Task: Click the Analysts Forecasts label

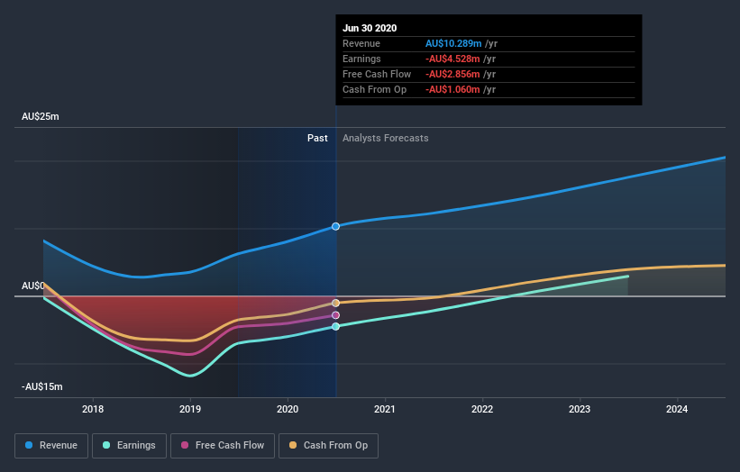Action: 386,138
